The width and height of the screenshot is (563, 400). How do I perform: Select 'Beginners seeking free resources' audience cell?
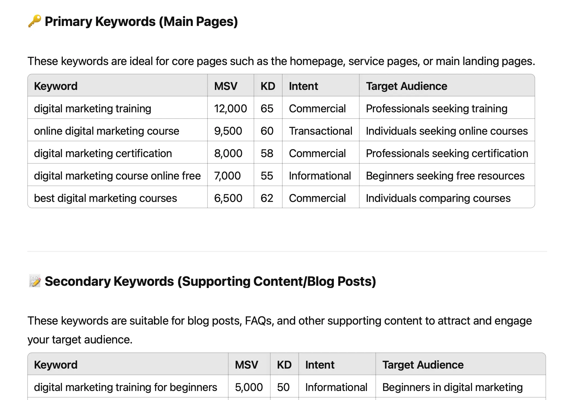point(445,176)
